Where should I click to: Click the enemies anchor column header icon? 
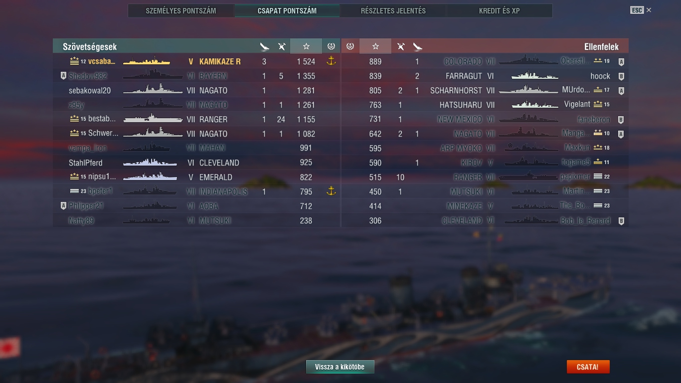tap(350, 46)
